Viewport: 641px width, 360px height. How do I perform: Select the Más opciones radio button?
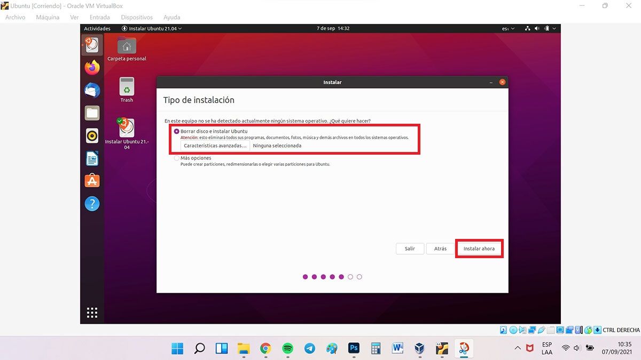point(176,158)
